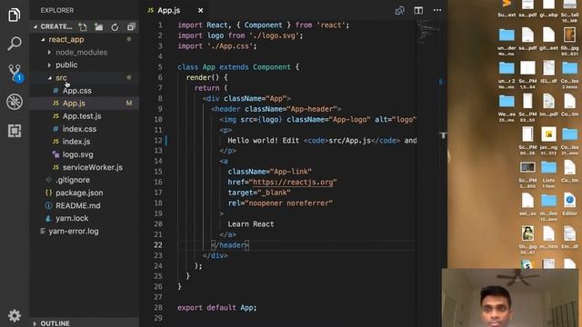Collapse all folders in explorer
582x327 pixels.
pyautogui.click(x=131, y=26)
